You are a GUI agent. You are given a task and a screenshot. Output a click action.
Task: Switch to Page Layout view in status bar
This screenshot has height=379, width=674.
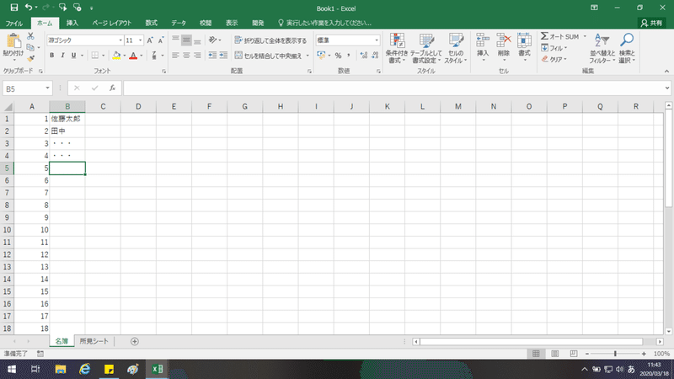pos(555,354)
